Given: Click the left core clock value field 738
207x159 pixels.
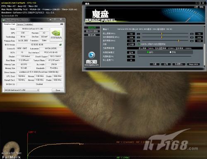Looking at the screenshot, I should pyautogui.click(x=131, y=34).
